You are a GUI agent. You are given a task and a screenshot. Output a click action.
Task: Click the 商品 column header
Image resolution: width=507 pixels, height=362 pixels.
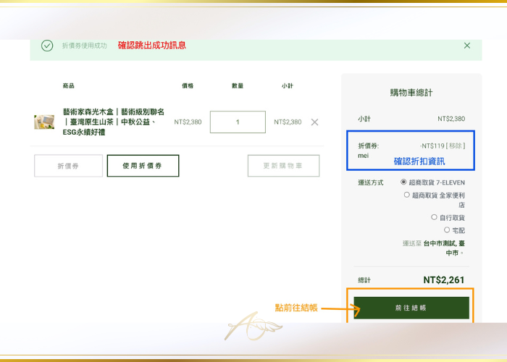[69, 85]
